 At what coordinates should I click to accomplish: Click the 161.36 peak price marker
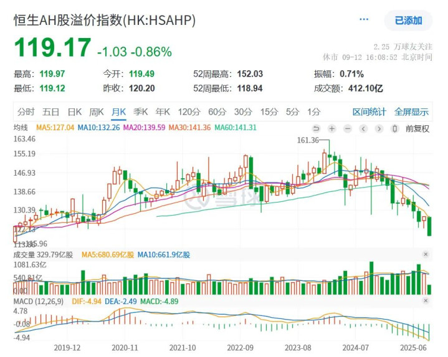coord(308,140)
